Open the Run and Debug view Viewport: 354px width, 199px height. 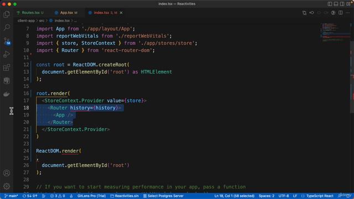[7, 54]
